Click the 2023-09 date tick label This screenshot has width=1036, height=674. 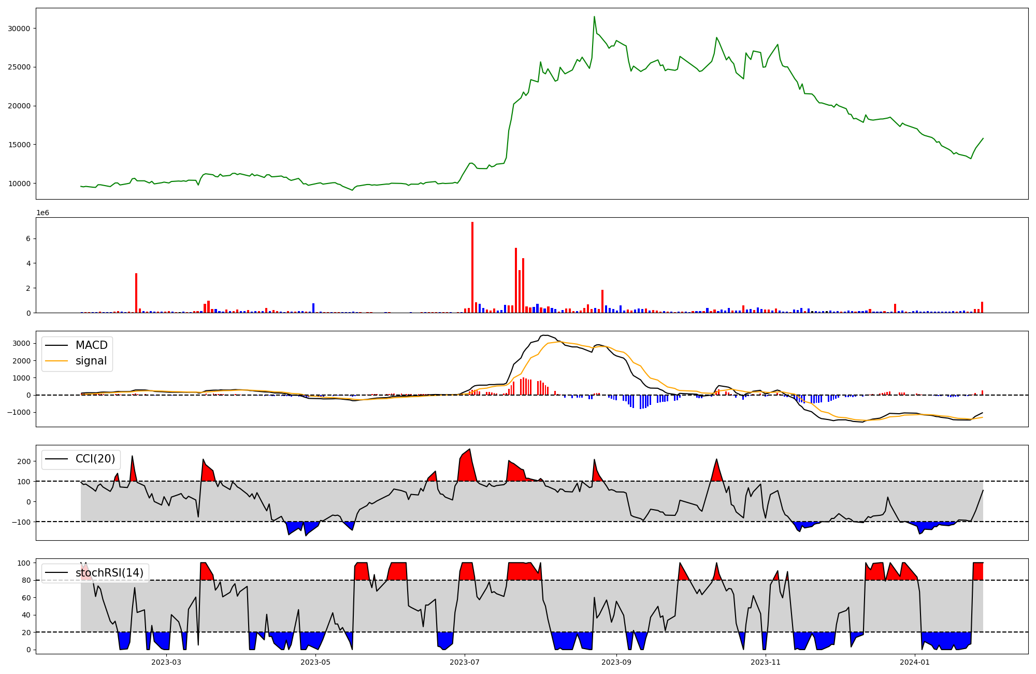tap(616, 662)
